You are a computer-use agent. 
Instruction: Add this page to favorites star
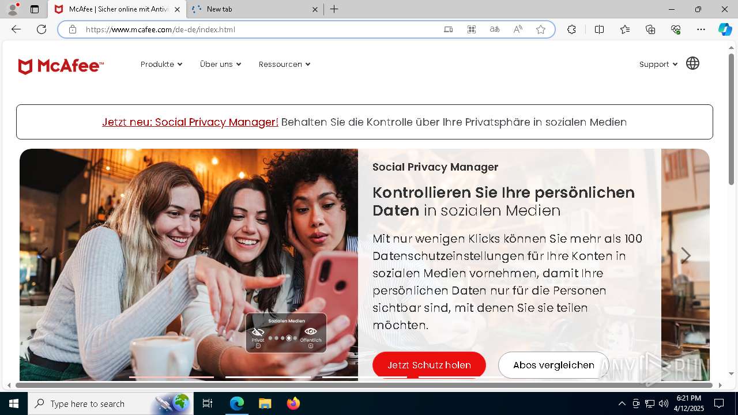541,29
